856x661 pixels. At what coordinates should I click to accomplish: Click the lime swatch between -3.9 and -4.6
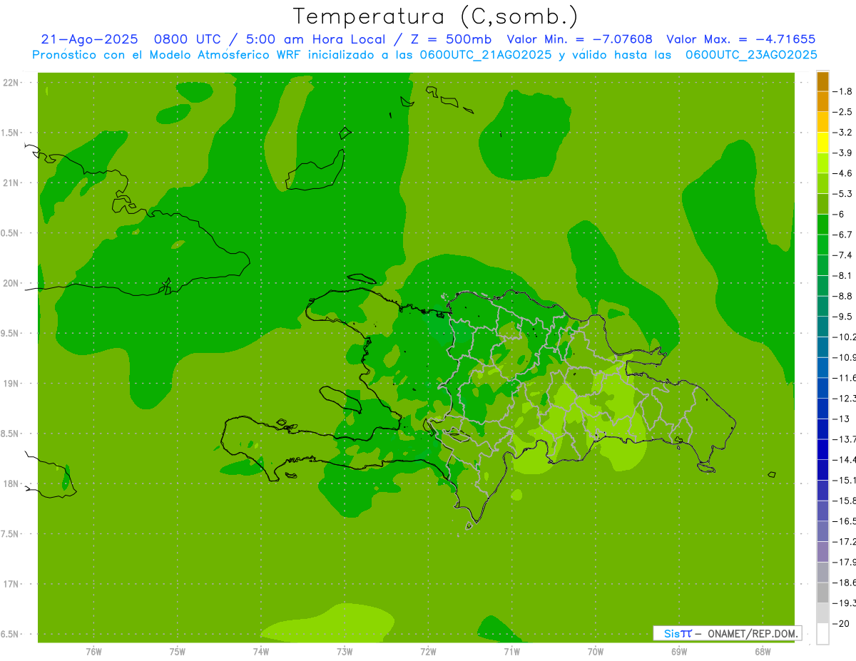click(822, 163)
